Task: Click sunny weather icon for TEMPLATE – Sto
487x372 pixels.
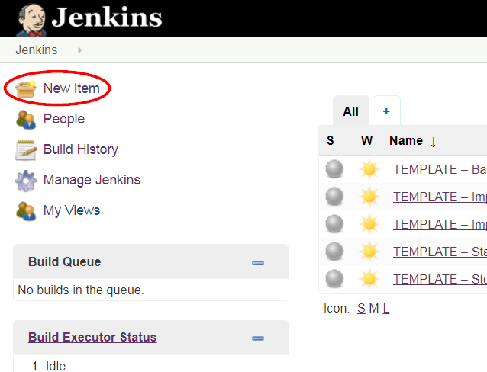Action: [x=369, y=279]
